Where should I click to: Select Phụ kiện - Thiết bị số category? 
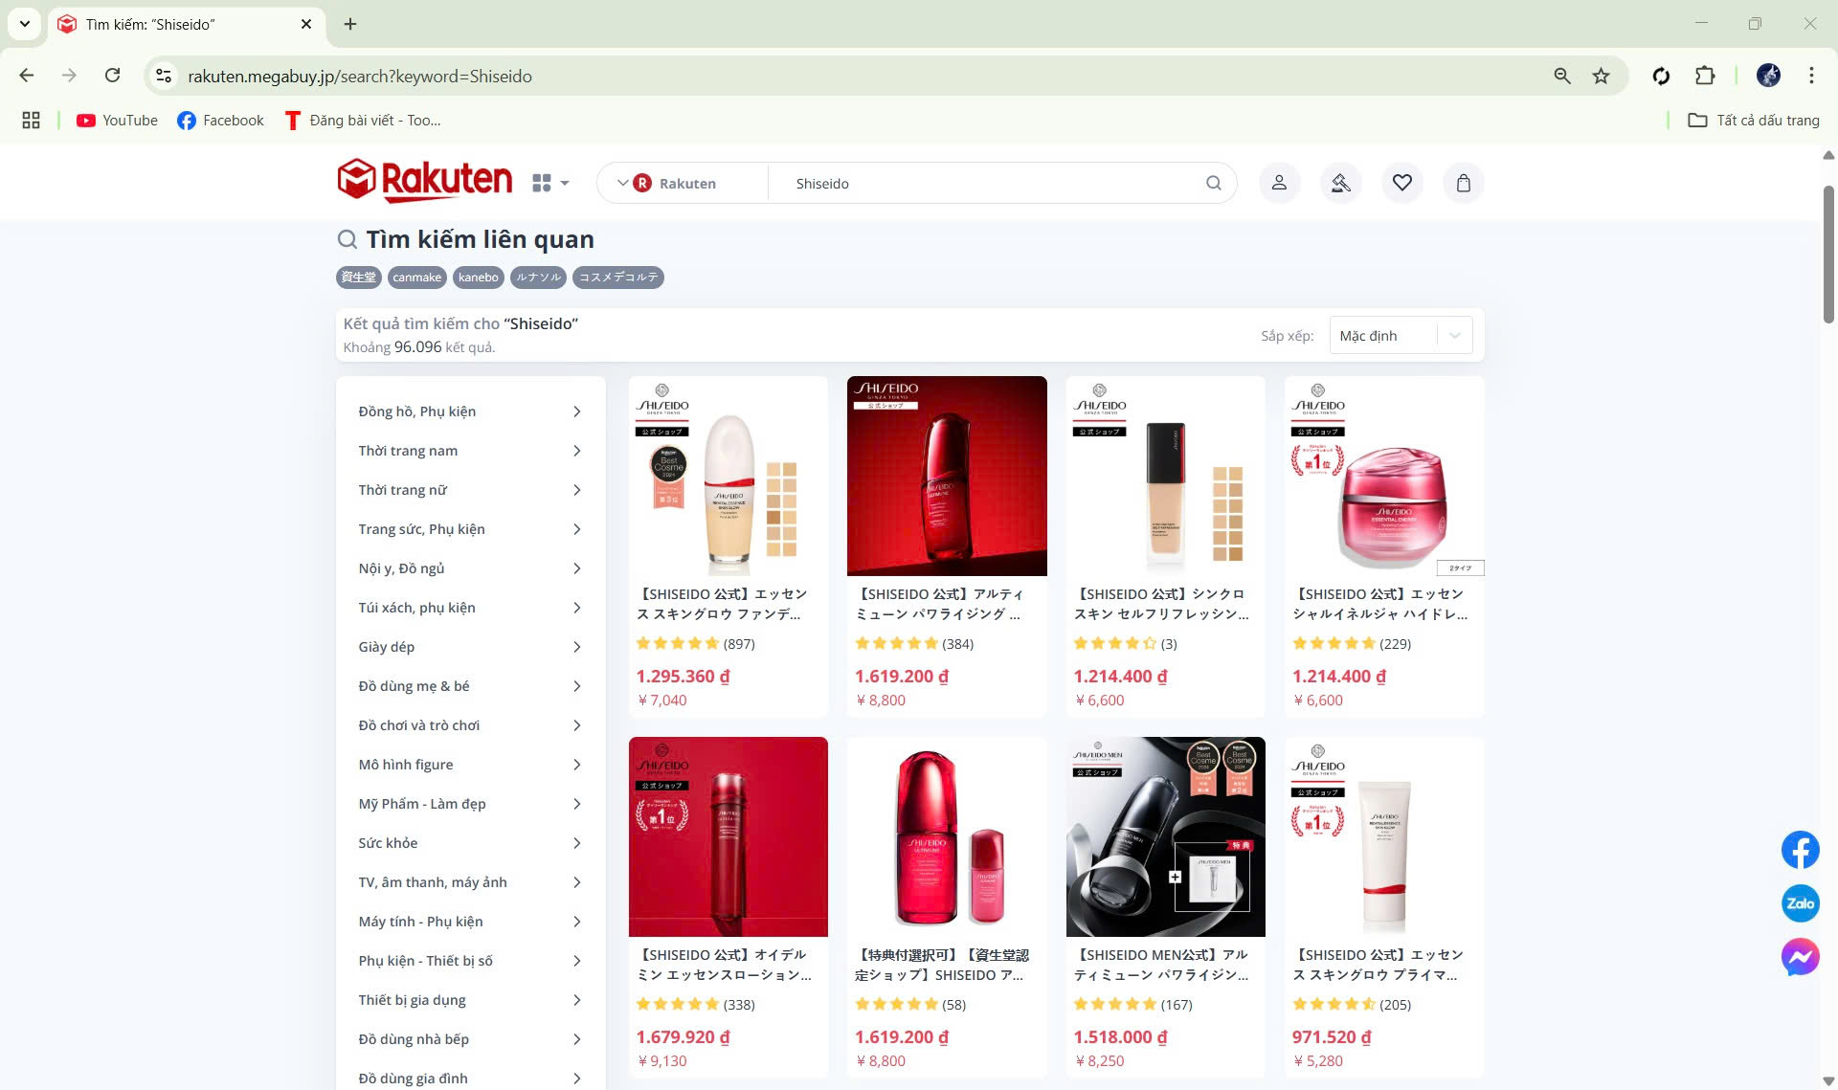point(470,961)
